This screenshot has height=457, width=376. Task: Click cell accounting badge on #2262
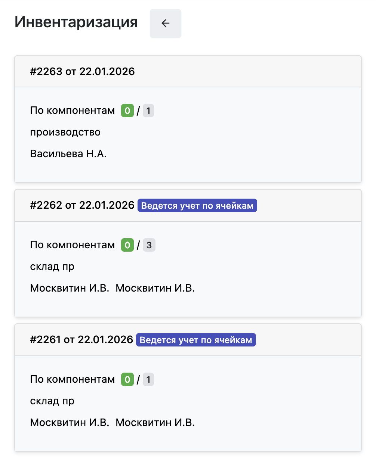197,206
